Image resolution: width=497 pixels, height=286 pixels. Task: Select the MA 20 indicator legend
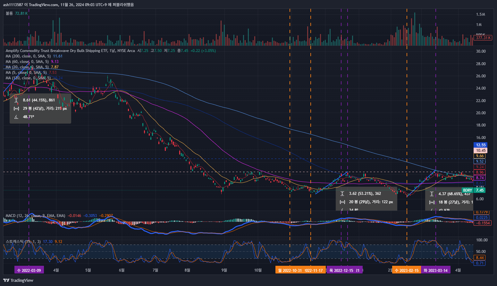27,67
